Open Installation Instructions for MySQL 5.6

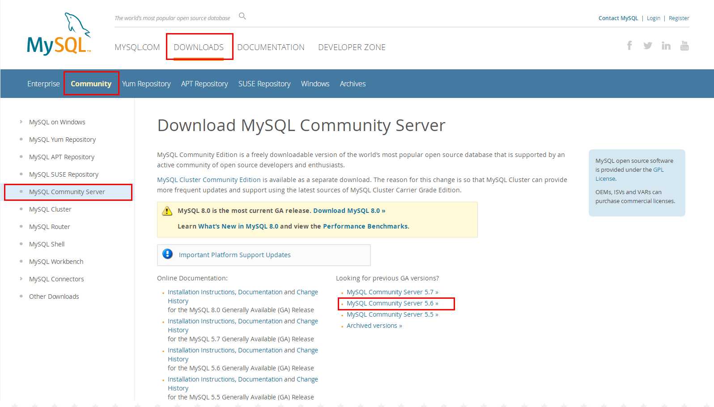[x=201, y=350]
